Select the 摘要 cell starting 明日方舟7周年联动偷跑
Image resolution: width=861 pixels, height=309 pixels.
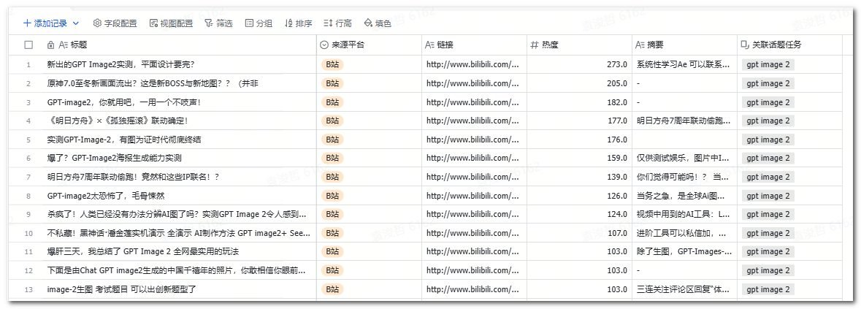[685, 121]
